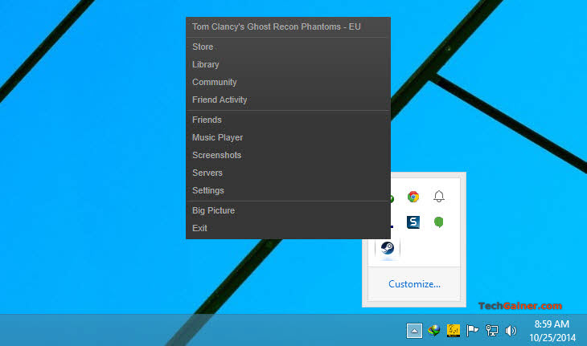Click the Steam icon in tray overflow
The height and width of the screenshot is (346, 587).
tap(388, 248)
